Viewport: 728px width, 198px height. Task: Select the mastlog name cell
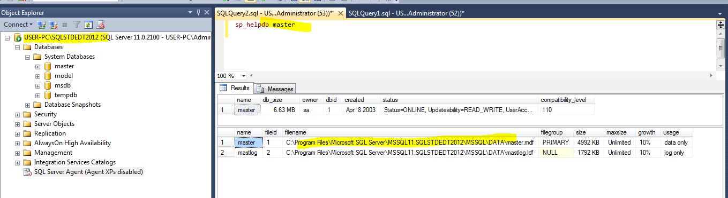point(249,153)
